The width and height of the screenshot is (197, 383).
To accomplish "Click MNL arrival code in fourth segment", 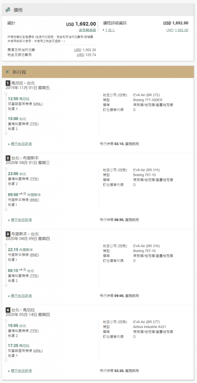I will 38,351.
